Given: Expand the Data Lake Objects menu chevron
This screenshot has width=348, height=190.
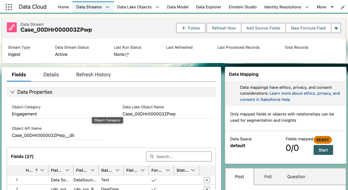Looking at the screenshot, I should click(x=157, y=7).
